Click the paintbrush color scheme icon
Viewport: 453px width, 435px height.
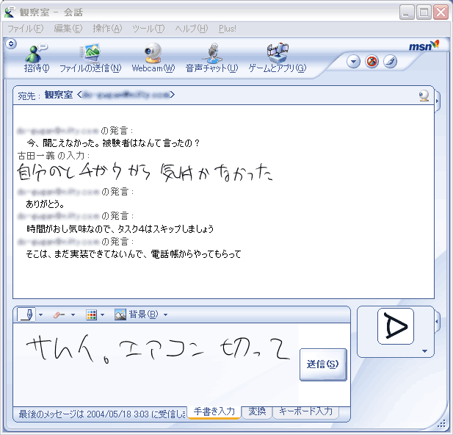391,62
